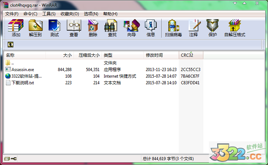Image resolution: width=268 pixels, height=165 pixels.
Task: Click the Delete (删除) recycle icon
Action: pos(93,26)
